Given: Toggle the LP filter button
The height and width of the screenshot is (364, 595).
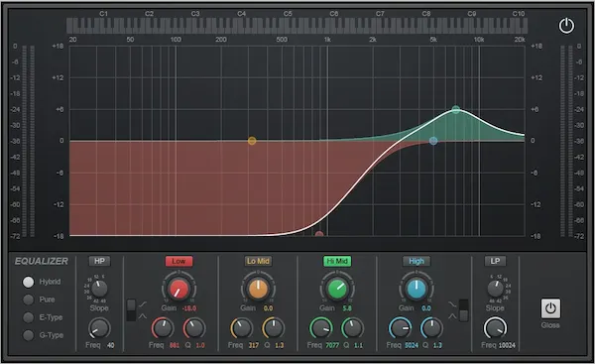Looking at the screenshot, I should coord(495,261).
